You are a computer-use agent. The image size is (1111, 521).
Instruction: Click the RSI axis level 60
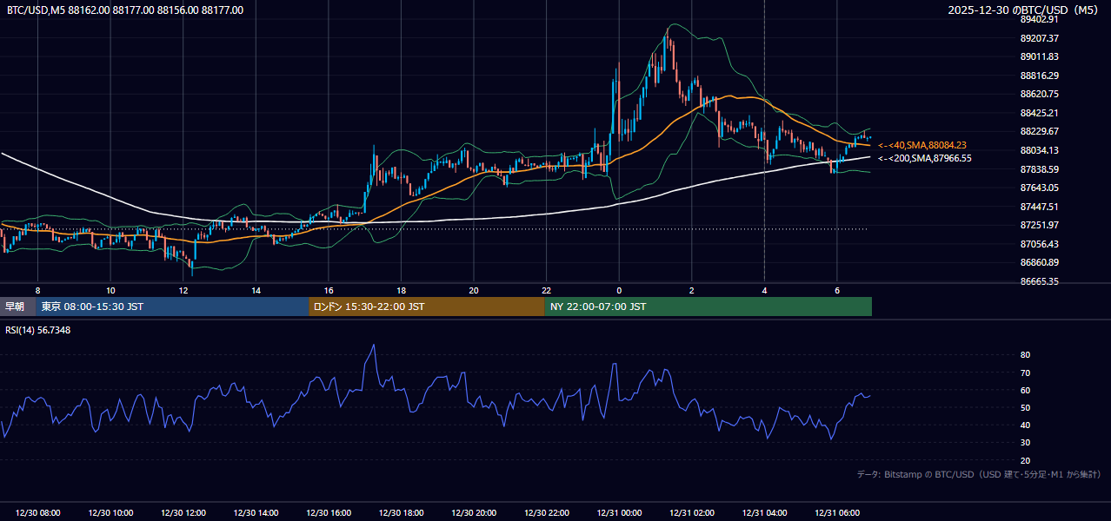point(1025,390)
